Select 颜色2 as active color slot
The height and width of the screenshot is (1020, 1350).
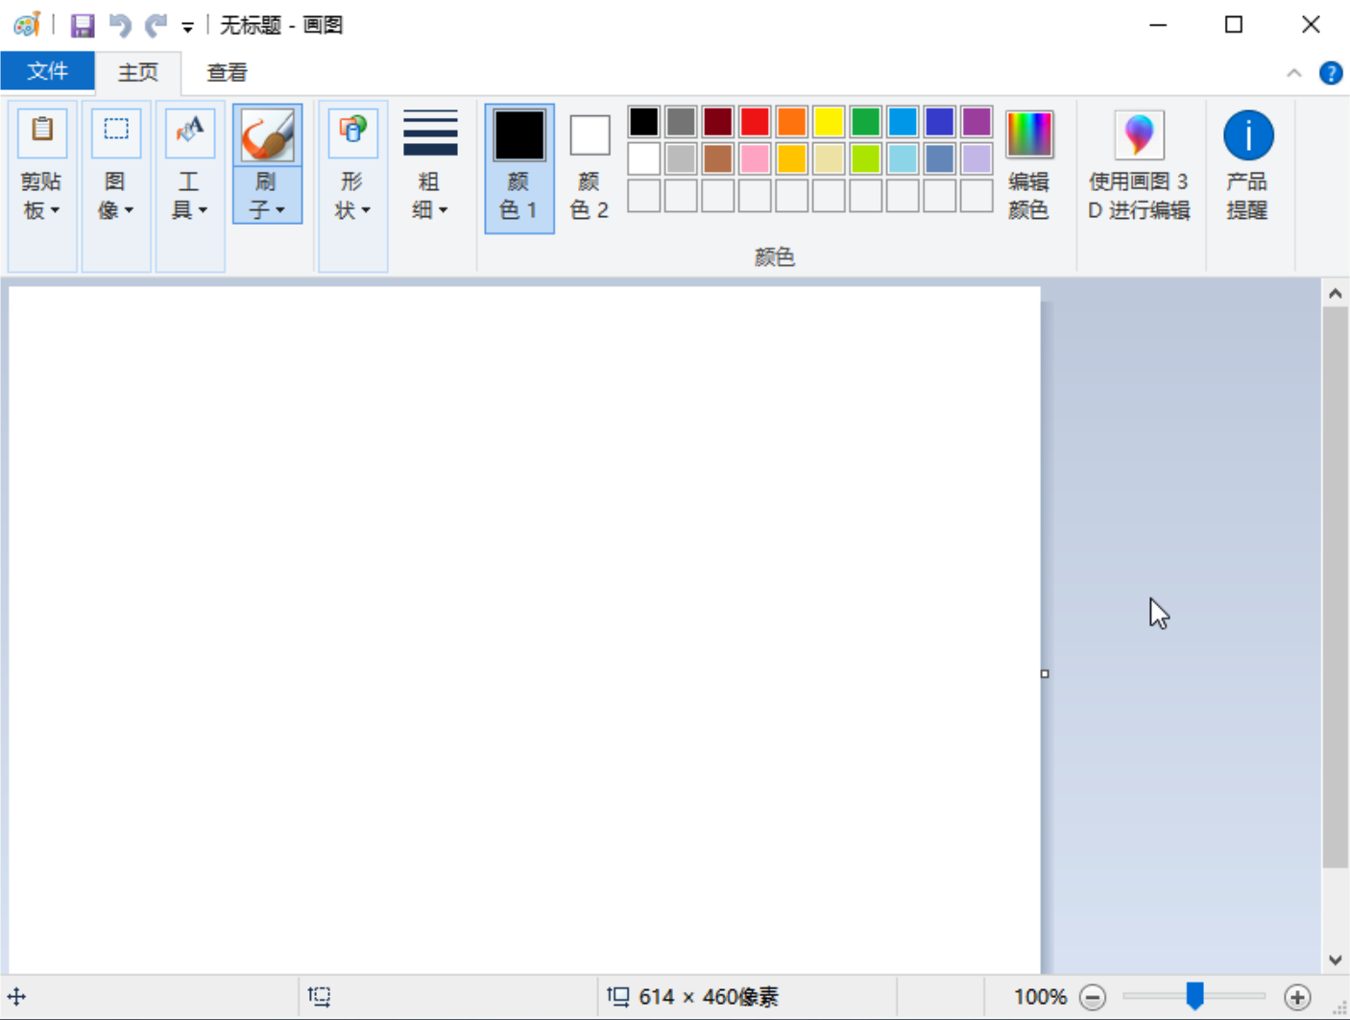click(589, 163)
